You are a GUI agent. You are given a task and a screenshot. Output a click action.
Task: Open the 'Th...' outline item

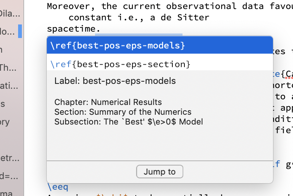point(6,68)
